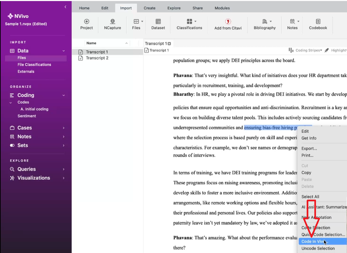The height and width of the screenshot is (253, 347).
Task: Click Add from Citavi icon
Action: coord(228,21)
